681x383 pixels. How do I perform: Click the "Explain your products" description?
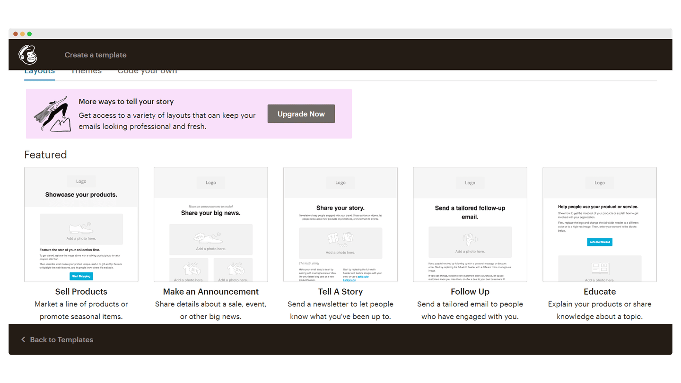(600, 310)
